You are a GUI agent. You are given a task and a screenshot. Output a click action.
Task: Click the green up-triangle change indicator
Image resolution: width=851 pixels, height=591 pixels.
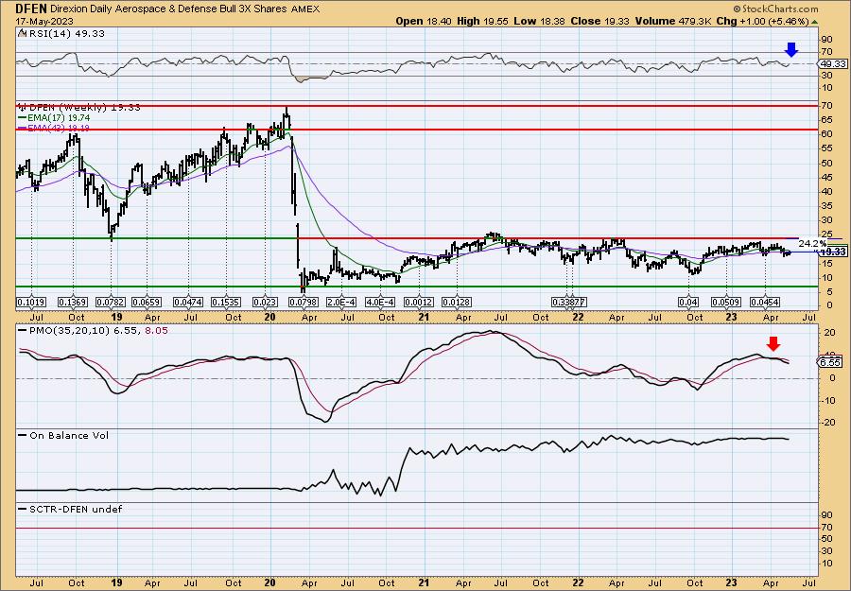pyautogui.click(x=814, y=22)
